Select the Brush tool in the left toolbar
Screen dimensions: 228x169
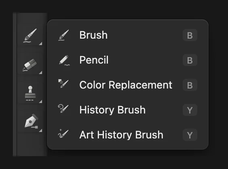30,35
